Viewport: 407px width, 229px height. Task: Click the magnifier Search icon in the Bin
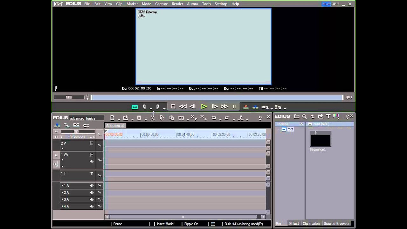(305, 116)
